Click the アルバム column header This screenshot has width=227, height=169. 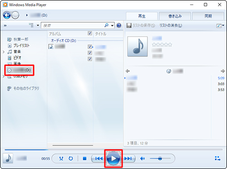[x=55, y=34]
